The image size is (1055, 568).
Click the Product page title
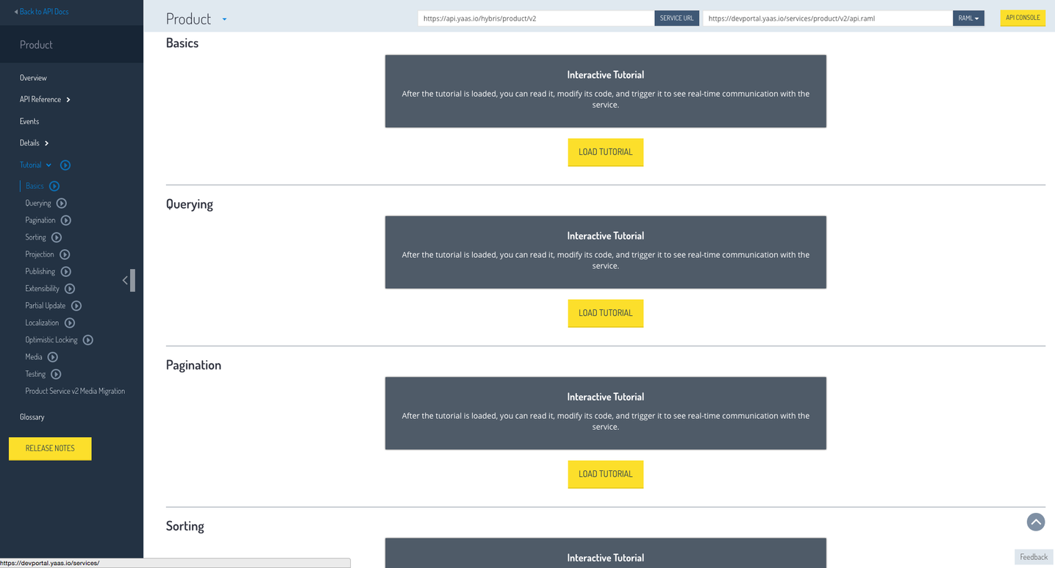click(188, 19)
